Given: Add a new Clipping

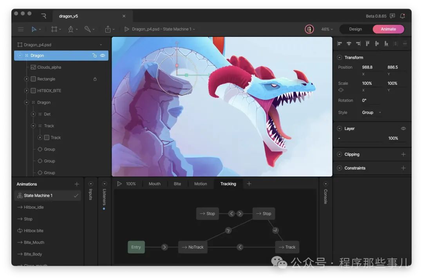Looking at the screenshot, I should (x=403, y=154).
